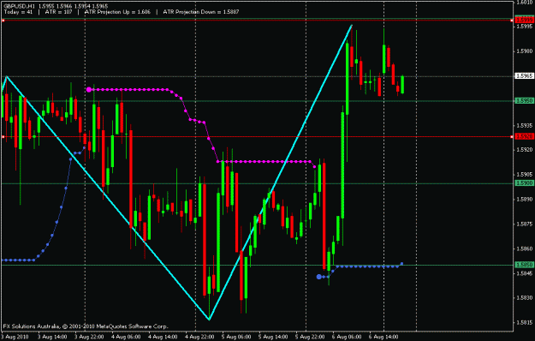The image size is (535, 341).
Task: Click the "5 Aug 06:00" time label
Action: click(236, 337)
